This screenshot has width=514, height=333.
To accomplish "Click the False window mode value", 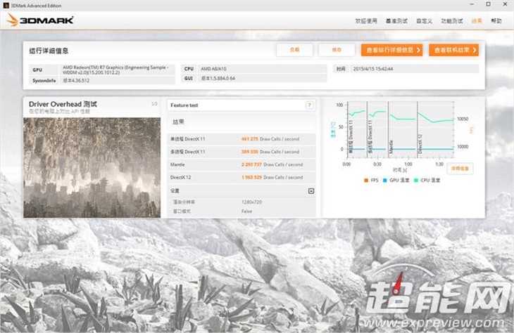I will click(x=246, y=211).
